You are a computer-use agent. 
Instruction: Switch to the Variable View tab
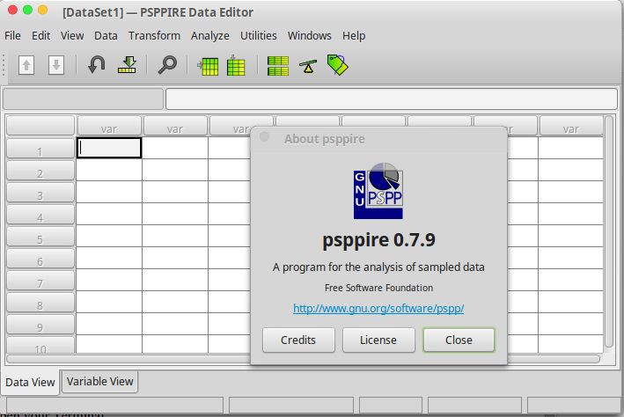tap(99, 382)
